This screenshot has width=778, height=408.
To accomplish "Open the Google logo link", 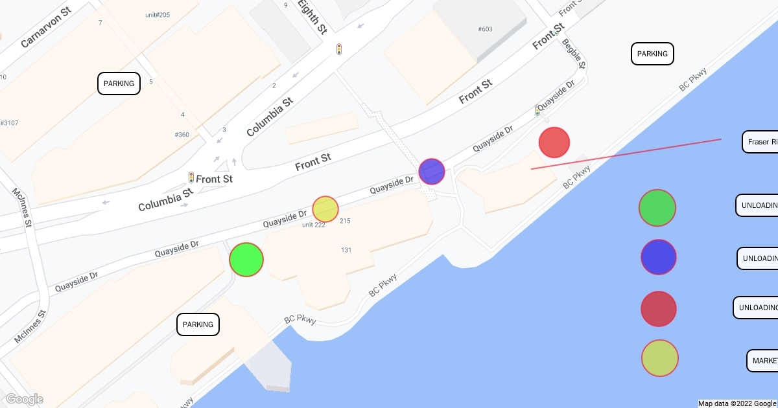I will 24,399.
